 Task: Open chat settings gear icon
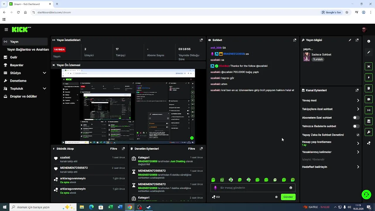(x=276, y=197)
